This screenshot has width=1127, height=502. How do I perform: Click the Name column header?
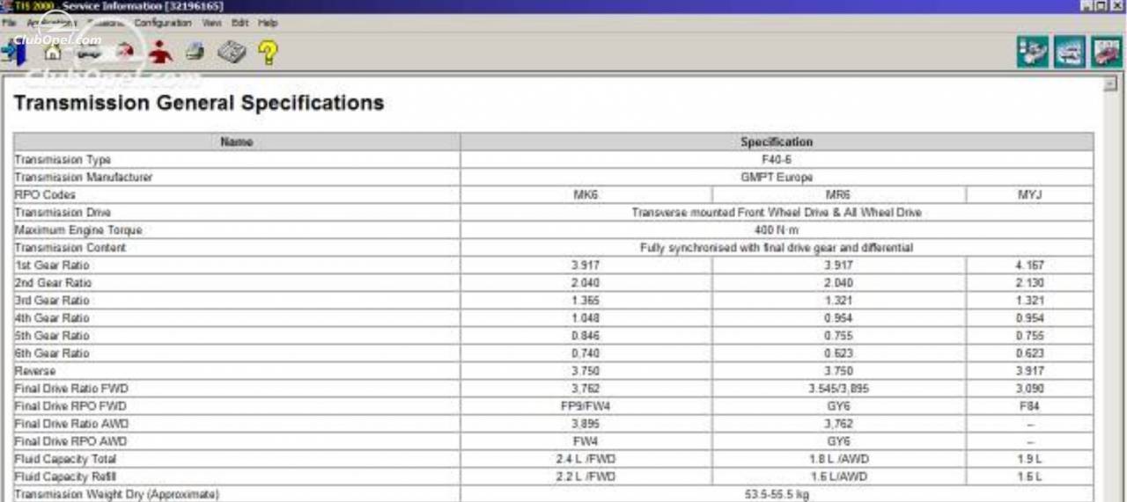[237, 142]
